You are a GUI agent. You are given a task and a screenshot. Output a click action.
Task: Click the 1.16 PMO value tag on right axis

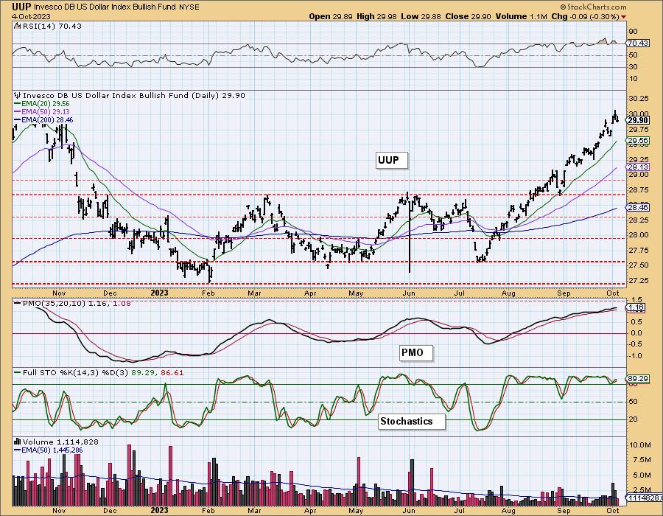[637, 307]
